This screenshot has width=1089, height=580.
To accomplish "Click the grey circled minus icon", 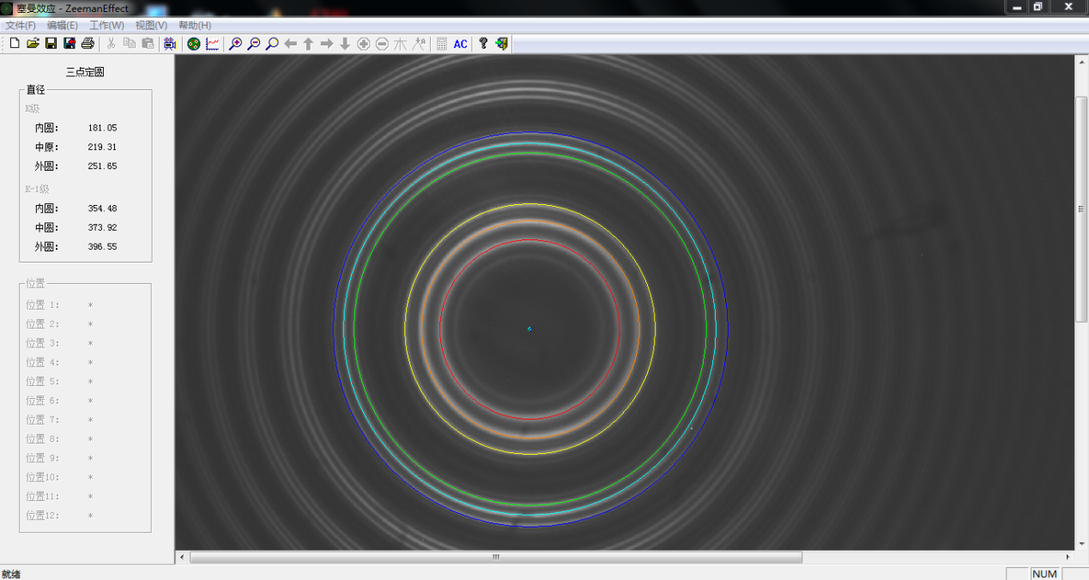I will [x=382, y=44].
